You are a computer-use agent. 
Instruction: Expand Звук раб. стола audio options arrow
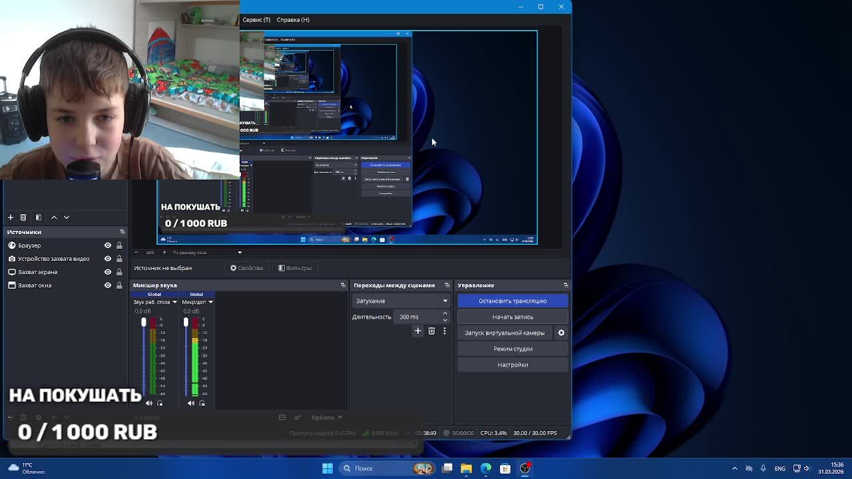click(x=174, y=302)
